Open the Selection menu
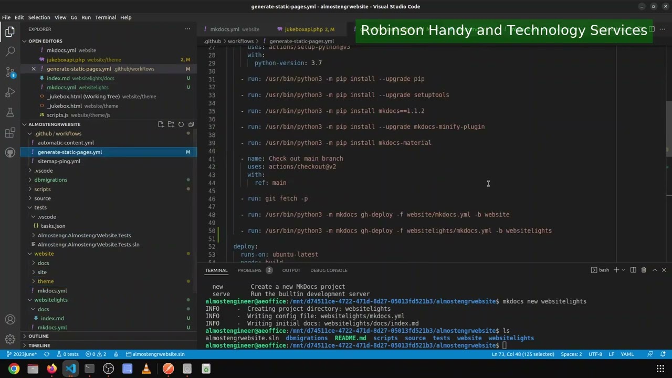Screen dimensions: 672x378 (x=39, y=17)
